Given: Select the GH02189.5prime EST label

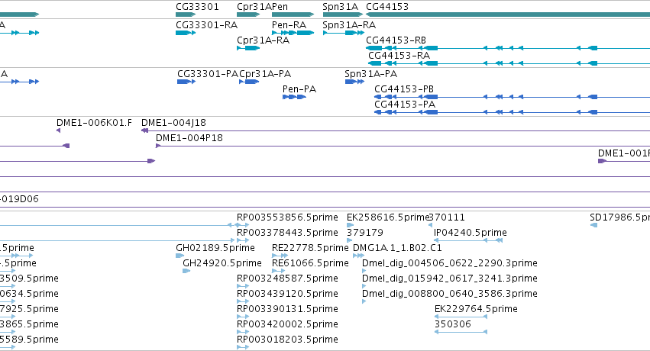Looking at the screenshot, I should pos(215,248).
